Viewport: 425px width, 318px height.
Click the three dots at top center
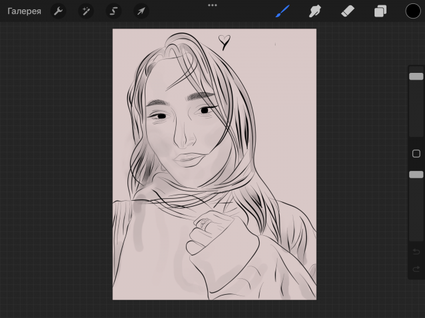pyautogui.click(x=212, y=5)
